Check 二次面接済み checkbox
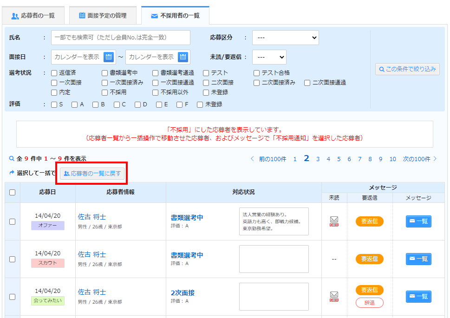Viewport: 450px width, 318px height. tap(256, 83)
